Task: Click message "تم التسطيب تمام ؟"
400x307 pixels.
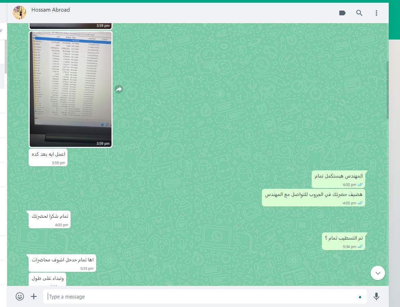Action: [x=344, y=241]
